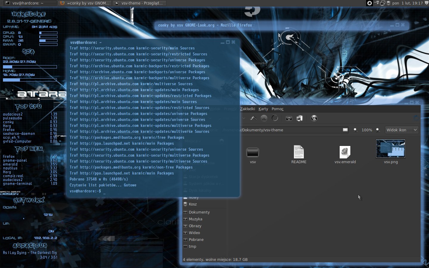Click the Stop loading icon in Nautilus
429x268 pixels.
(264, 118)
